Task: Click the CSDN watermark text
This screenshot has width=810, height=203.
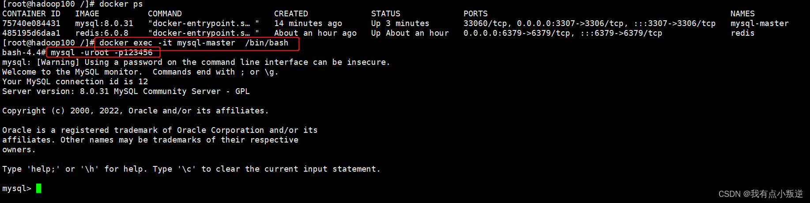Action: (x=761, y=194)
